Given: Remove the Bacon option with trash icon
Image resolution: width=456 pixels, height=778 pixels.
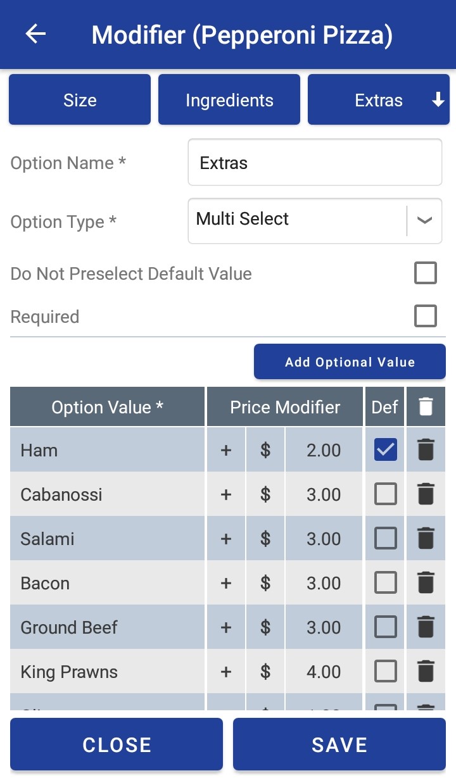Looking at the screenshot, I should coord(426,583).
